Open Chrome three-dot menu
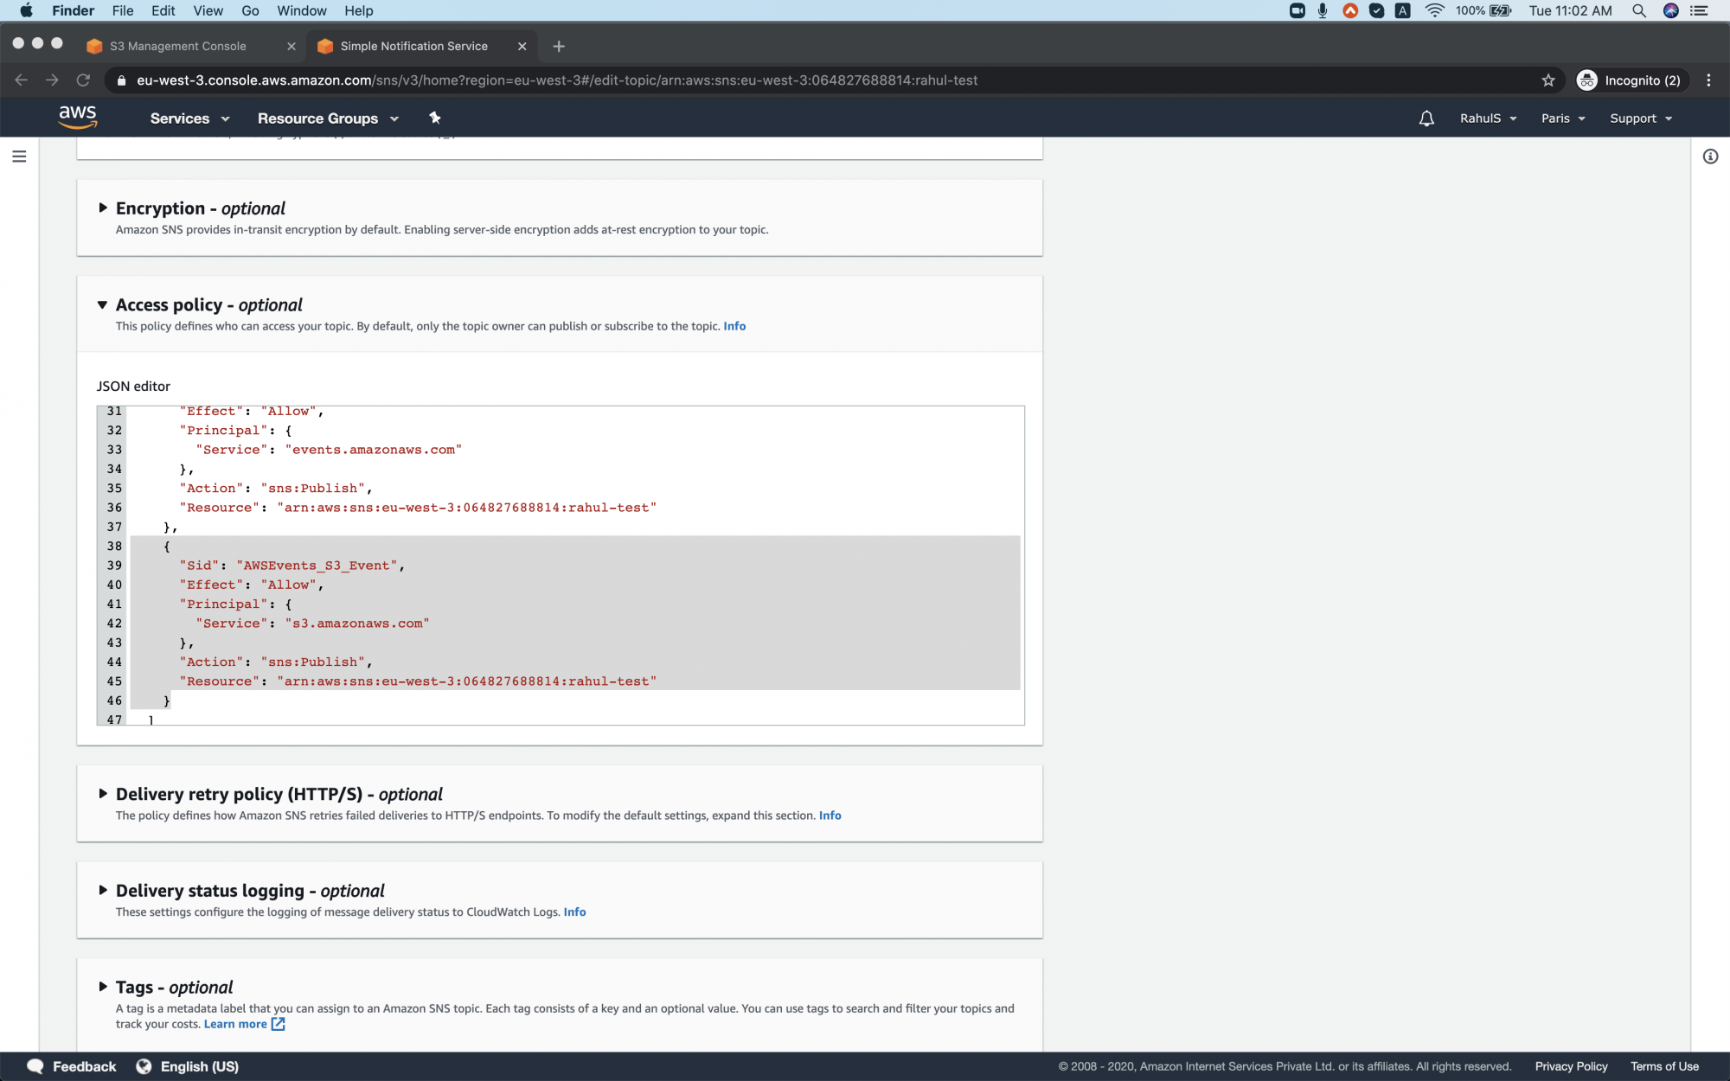 click(x=1708, y=80)
